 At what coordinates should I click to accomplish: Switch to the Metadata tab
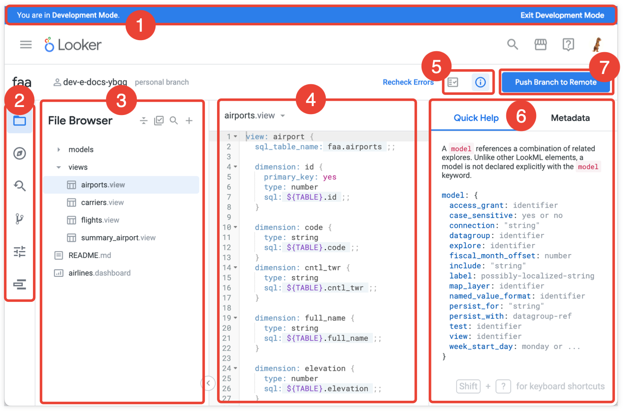pos(570,118)
